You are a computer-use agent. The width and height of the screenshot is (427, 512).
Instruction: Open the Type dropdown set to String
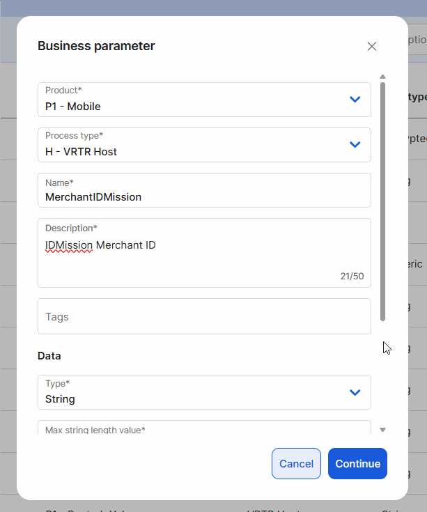coord(195,392)
